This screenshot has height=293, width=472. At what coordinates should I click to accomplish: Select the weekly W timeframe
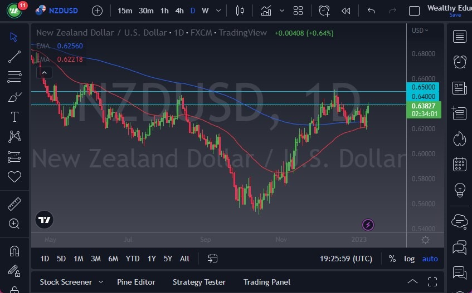(x=205, y=11)
